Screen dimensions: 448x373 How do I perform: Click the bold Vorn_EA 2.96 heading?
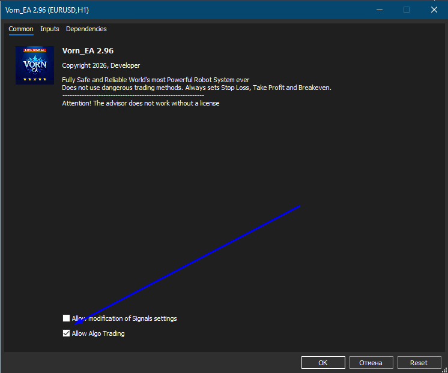click(88, 51)
